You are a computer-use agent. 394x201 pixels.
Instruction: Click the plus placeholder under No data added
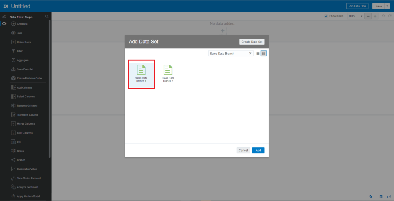[222, 31]
